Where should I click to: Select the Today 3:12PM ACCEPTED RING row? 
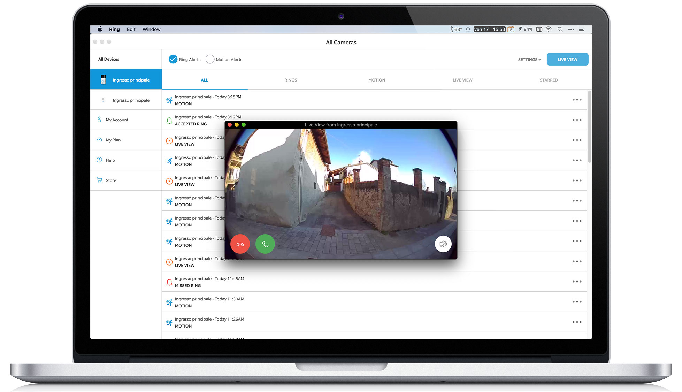374,120
